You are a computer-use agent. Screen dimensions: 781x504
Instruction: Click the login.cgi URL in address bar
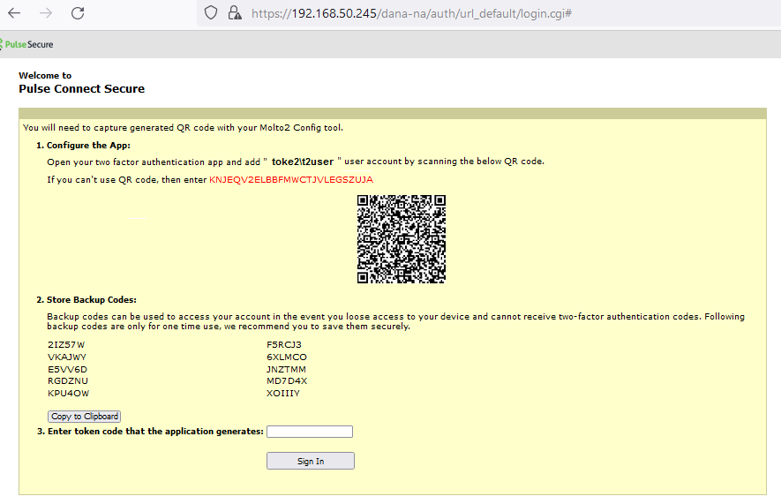click(411, 13)
